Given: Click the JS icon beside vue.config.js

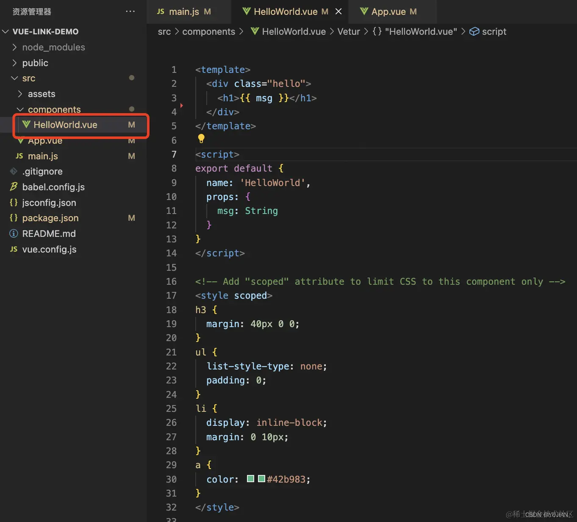Looking at the screenshot, I should (14, 249).
